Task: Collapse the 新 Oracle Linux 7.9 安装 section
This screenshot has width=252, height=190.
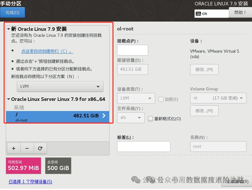Action: [x=9, y=29]
